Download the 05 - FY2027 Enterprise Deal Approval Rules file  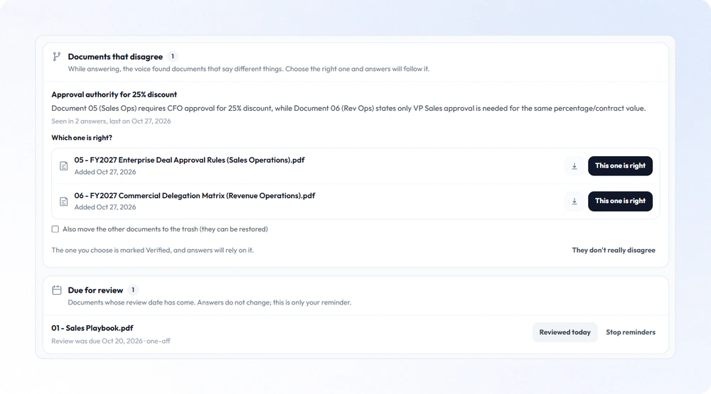[574, 166]
